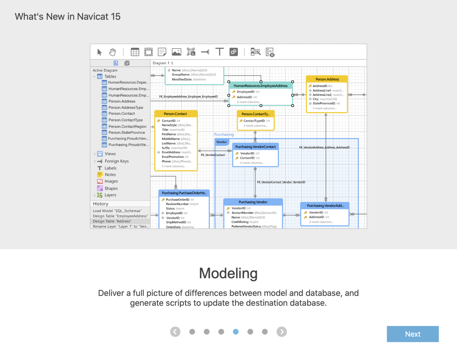Image resolution: width=457 pixels, height=353 pixels.
Task: Select the sixth page indicator dot
Action: (x=265, y=332)
